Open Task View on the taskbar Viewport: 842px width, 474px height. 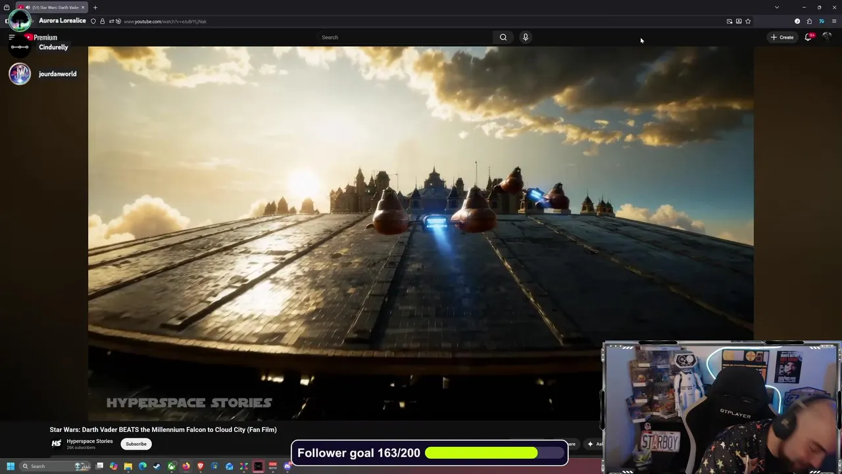[99, 466]
